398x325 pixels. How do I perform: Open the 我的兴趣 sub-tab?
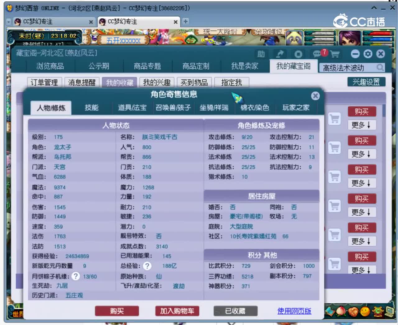[x=157, y=82]
